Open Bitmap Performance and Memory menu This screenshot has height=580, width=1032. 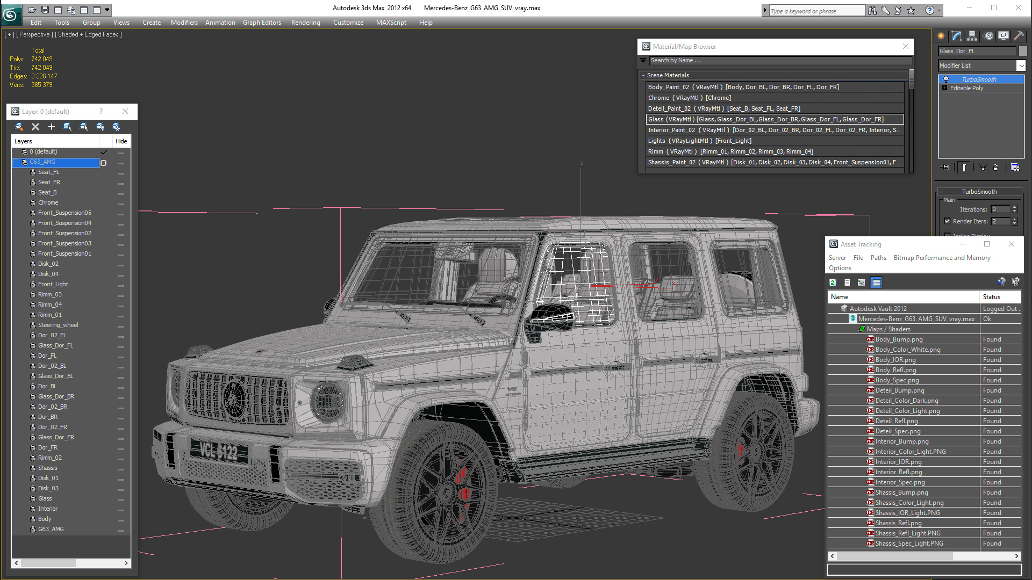click(942, 258)
